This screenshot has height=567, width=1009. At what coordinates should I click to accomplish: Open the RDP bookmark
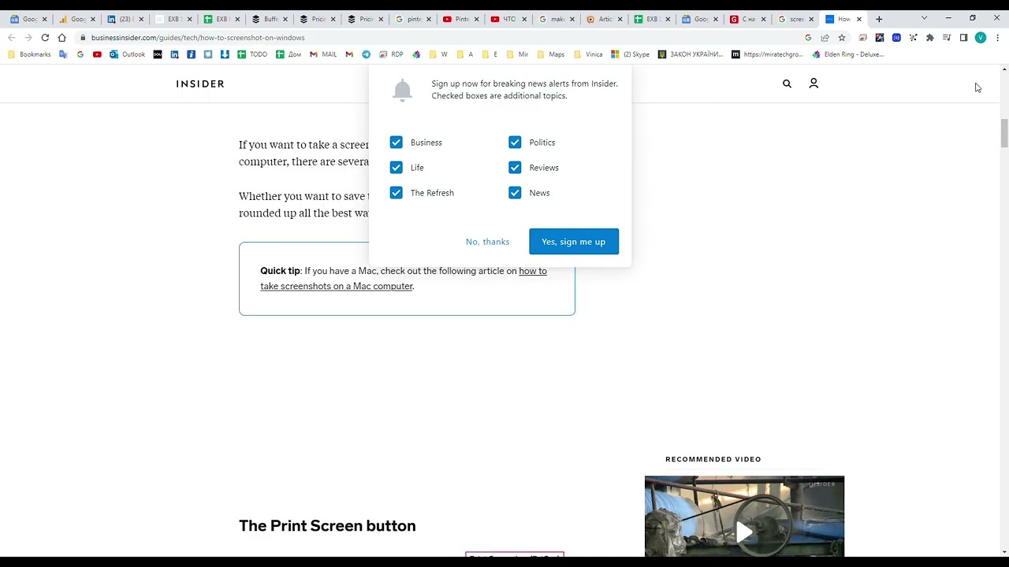tap(391, 54)
